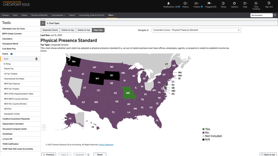Switch to Charts on top view
Viewport: 278px width, 156px height.
pyautogui.click(x=68, y=30)
